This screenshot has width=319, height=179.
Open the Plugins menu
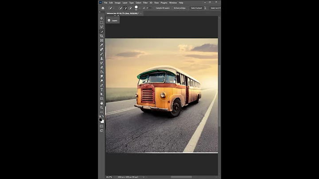tap(164, 3)
